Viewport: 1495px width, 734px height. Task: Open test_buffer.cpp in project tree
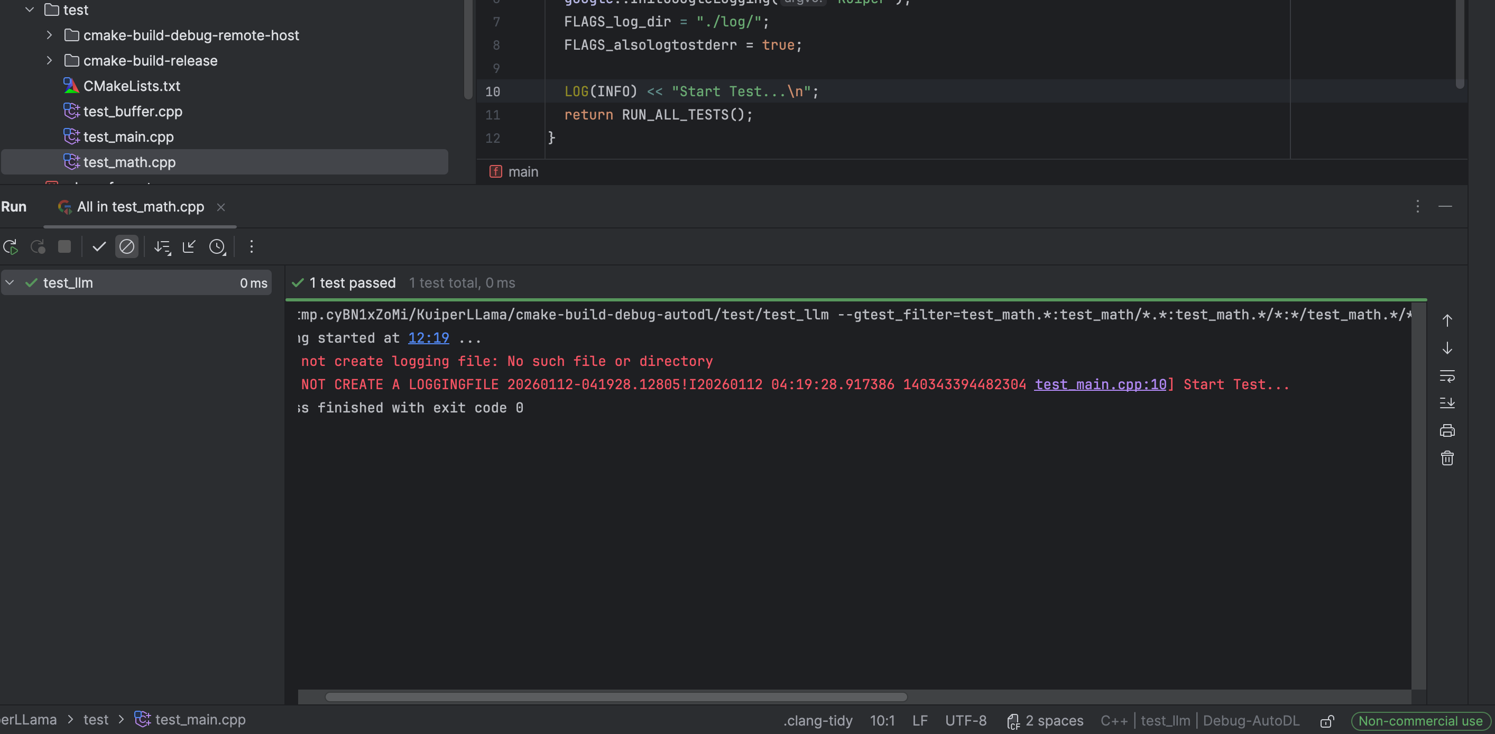pyautogui.click(x=132, y=112)
